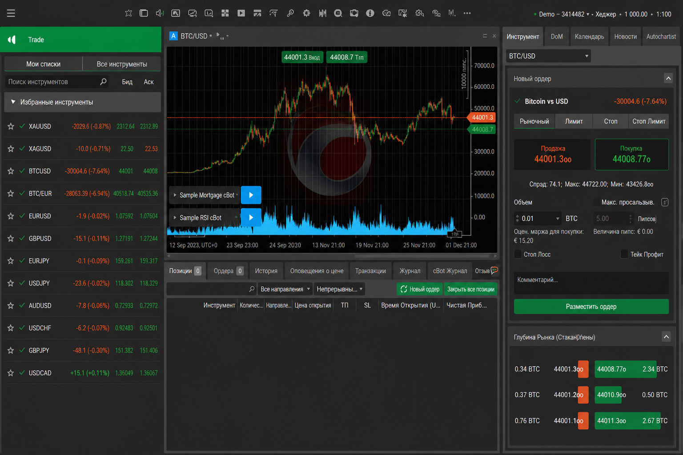
Task: Enable the Тейк Профит checkbox
Action: 624,254
